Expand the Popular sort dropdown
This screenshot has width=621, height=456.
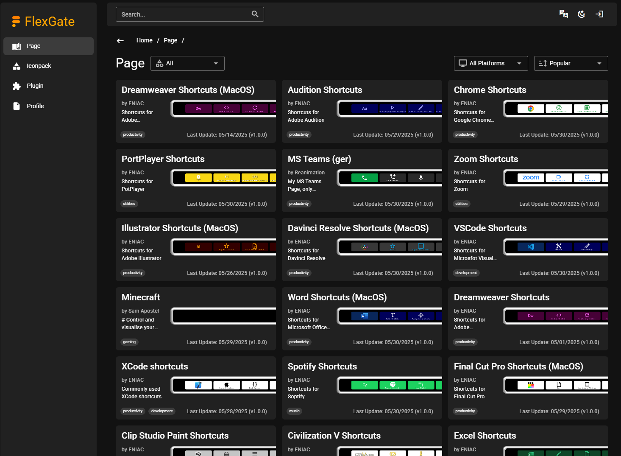[x=571, y=63]
